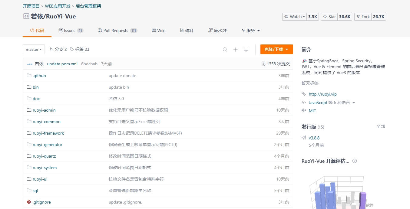410x209 pixels.
Task: Open commit message 支持自定义显示Excel属性列
Action: pos(134,122)
